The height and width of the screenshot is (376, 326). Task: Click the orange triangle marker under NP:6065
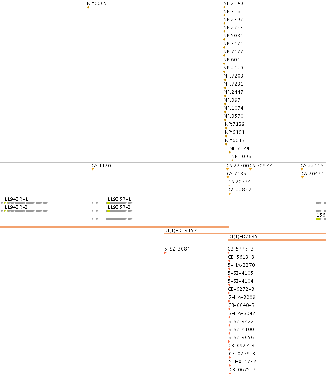[88, 7]
